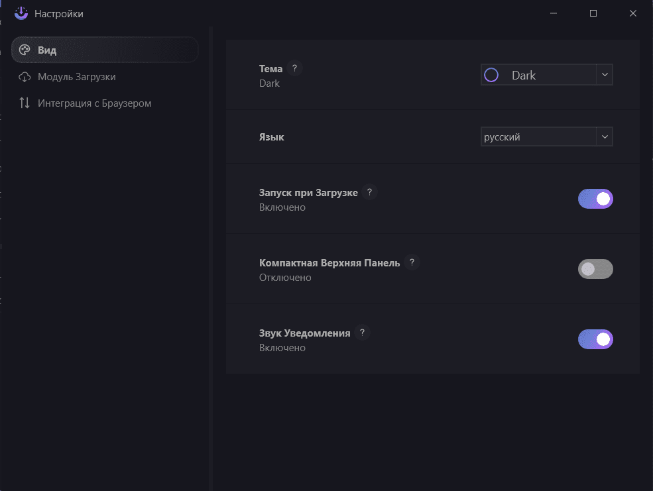Click the arrows icon for Интеграция с Браузером

pyautogui.click(x=25, y=103)
